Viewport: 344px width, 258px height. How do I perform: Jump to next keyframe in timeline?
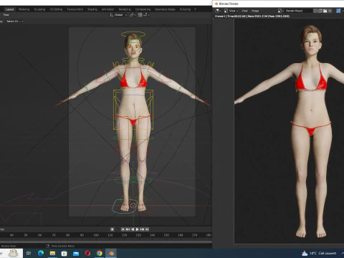coord(142,229)
